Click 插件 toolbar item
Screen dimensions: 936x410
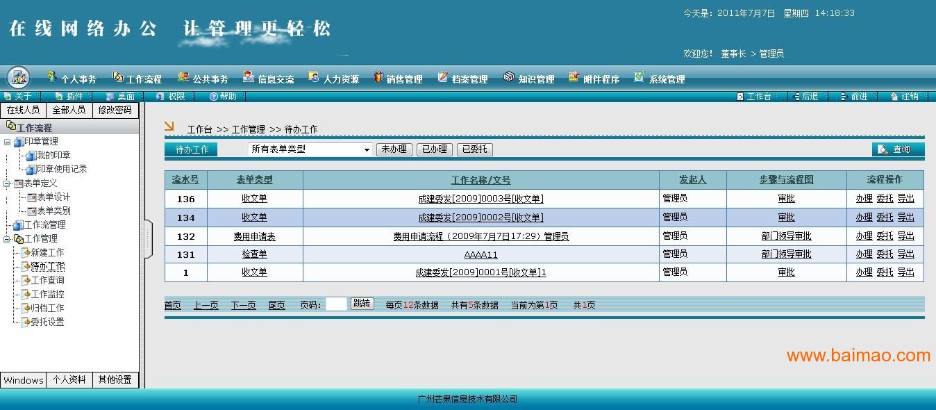69,97
